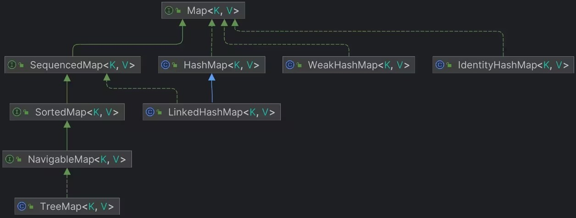Click the class icon on the IdentityHashMap node
This screenshot has height=218, width=576.
[440, 65]
